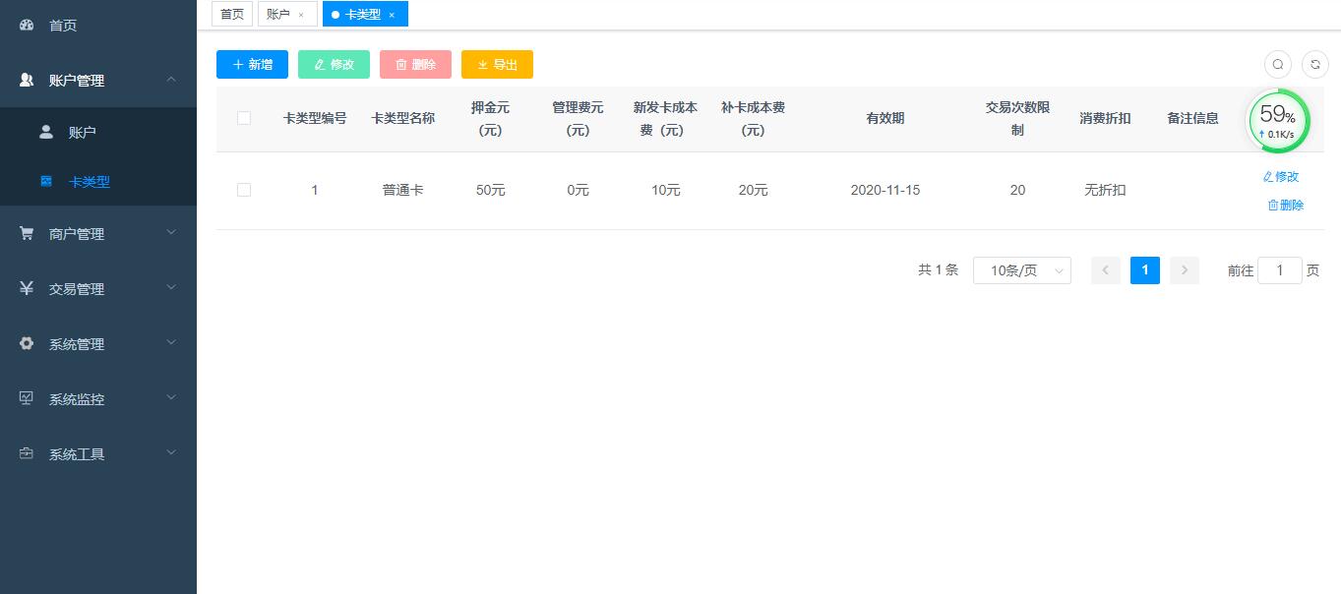Switch to the 首页 tab

tap(231, 14)
